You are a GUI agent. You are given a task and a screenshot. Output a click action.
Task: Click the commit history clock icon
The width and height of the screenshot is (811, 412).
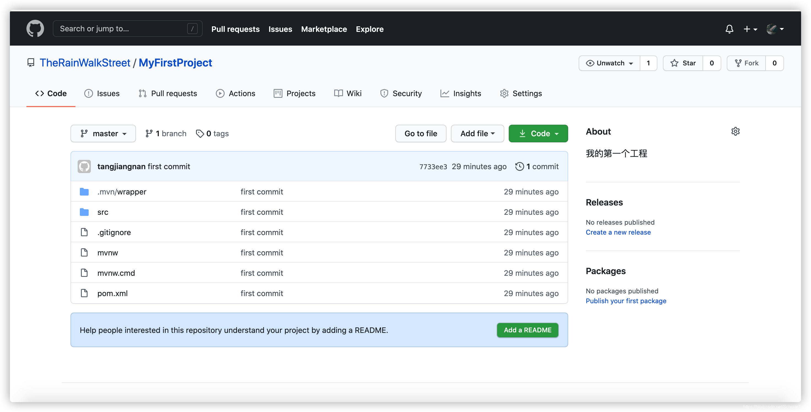click(519, 166)
